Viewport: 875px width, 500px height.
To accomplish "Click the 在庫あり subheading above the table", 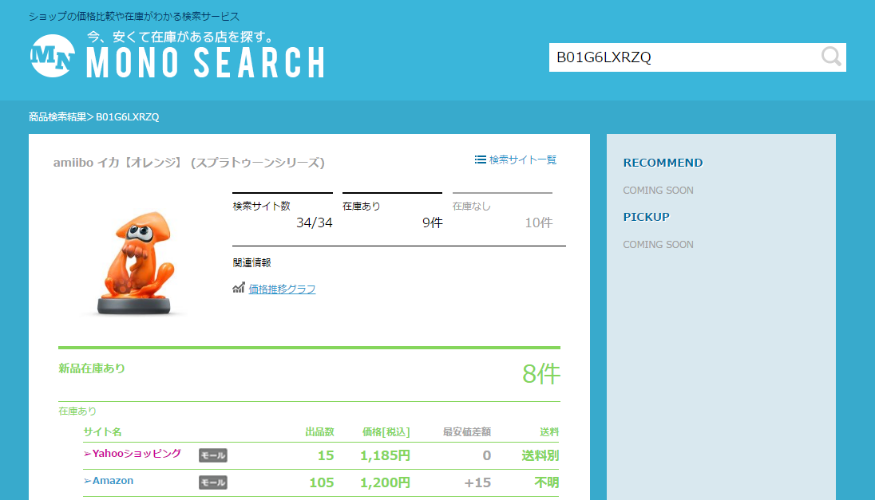I will (x=77, y=411).
